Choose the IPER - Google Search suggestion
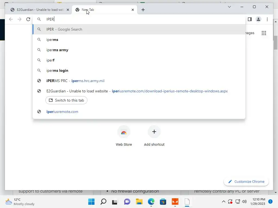 coord(139,29)
